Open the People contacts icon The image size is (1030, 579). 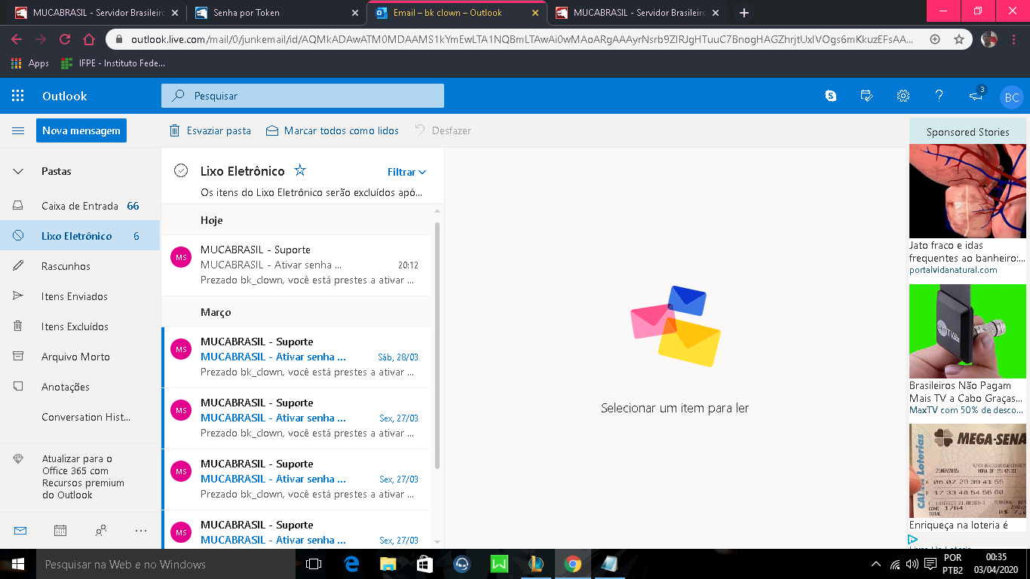[x=101, y=531]
